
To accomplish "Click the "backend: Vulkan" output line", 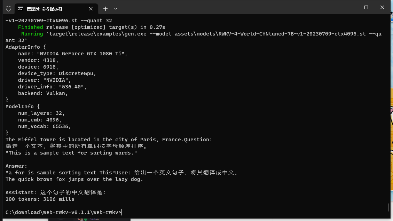I will (x=43, y=93).
